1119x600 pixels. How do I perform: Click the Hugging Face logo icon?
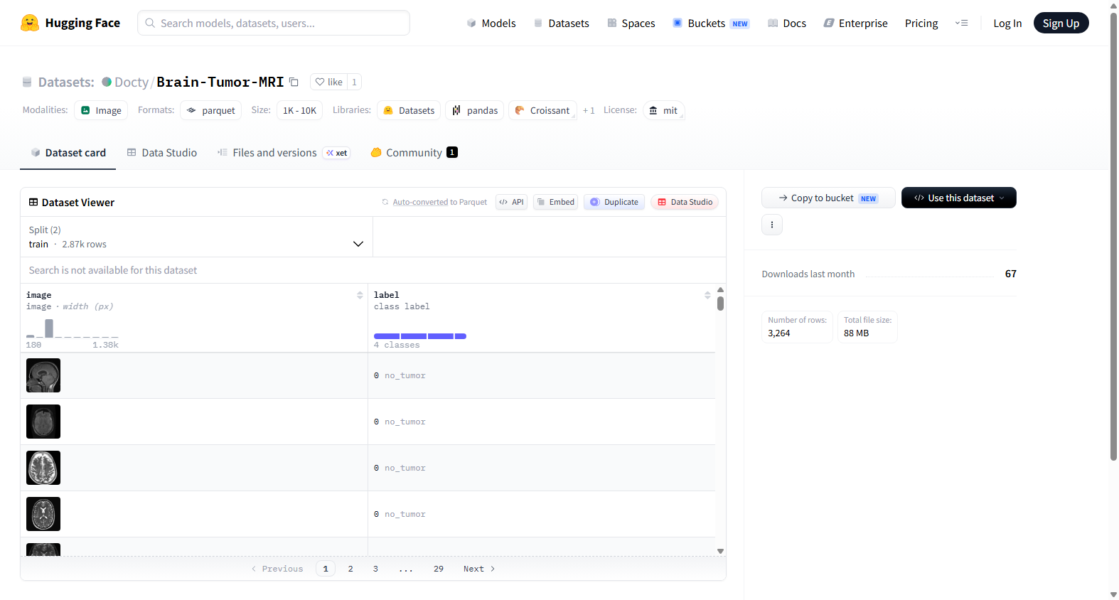tap(30, 23)
